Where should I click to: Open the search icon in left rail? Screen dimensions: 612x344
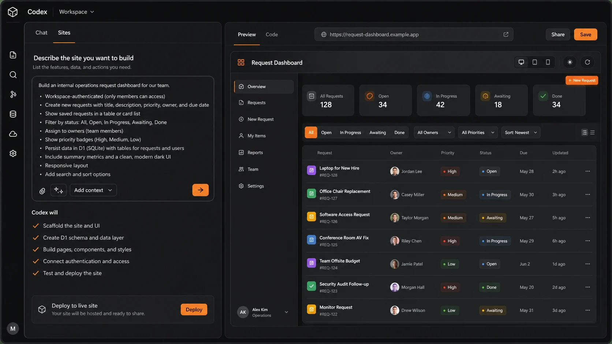[x=13, y=75]
